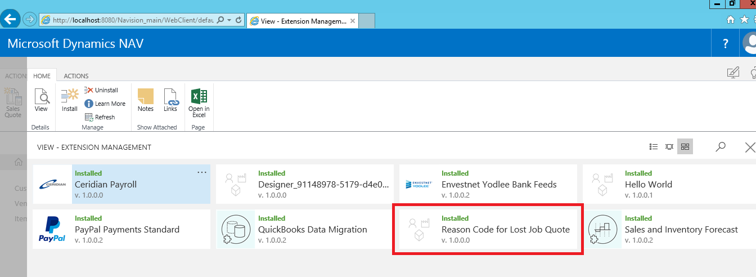This screenshot has width=756, height=277.
Task: Click the Uninstall action in the ribbon
Action: coord(102,90)
